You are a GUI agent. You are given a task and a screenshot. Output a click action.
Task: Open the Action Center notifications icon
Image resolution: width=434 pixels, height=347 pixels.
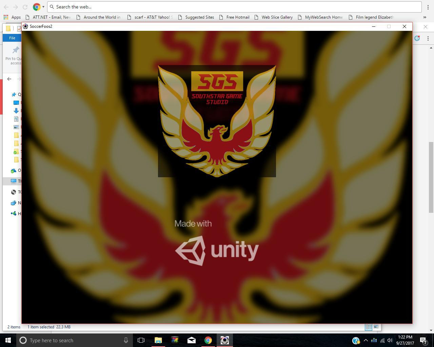coord(423,340)
